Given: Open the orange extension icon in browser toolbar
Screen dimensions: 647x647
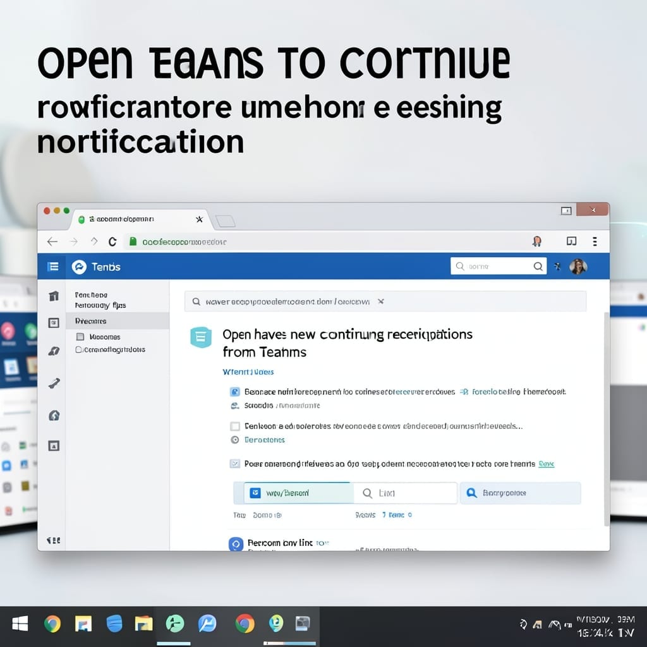Looking at the screenshot, I should pyautogui.click(x=537, y=241).
